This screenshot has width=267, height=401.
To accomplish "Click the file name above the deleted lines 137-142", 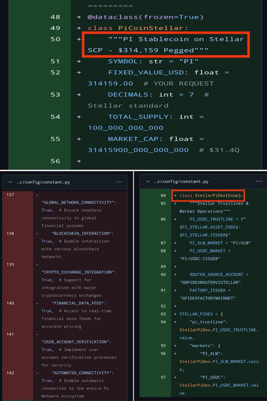I will (x=43, y=182).
